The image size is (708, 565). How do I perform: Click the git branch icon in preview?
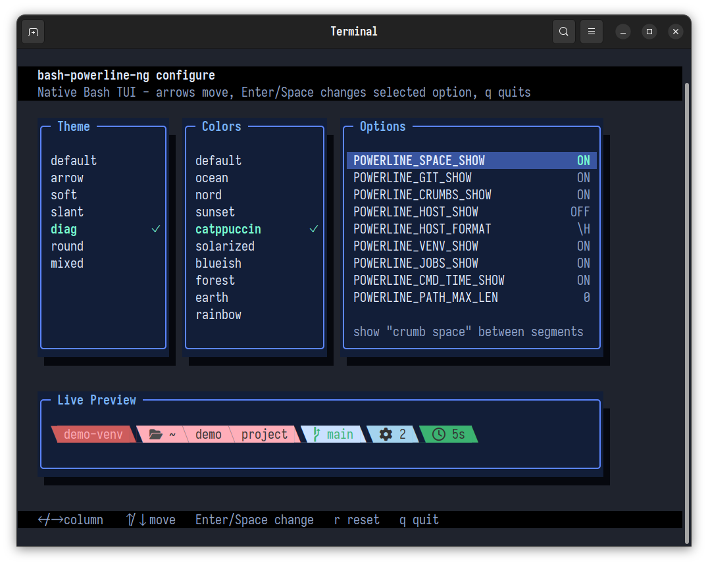pos(316,434)
